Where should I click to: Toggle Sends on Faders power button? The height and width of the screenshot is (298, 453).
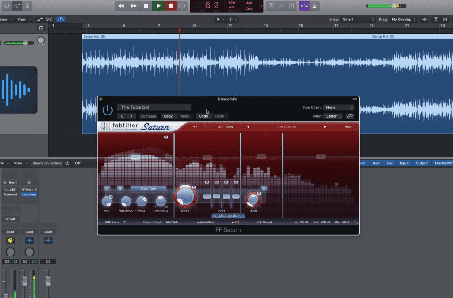coord(67,163)
